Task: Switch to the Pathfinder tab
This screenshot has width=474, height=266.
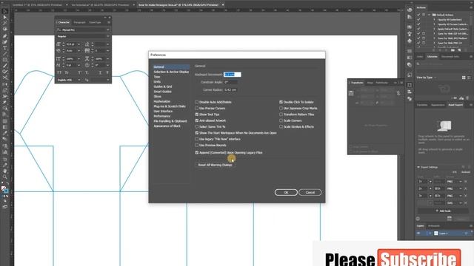Action: point(382,83)
